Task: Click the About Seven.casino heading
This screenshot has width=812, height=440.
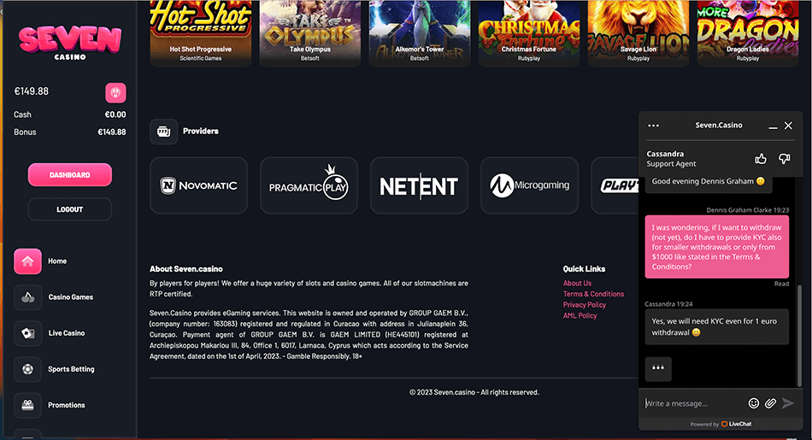Action: pos(186,268)
